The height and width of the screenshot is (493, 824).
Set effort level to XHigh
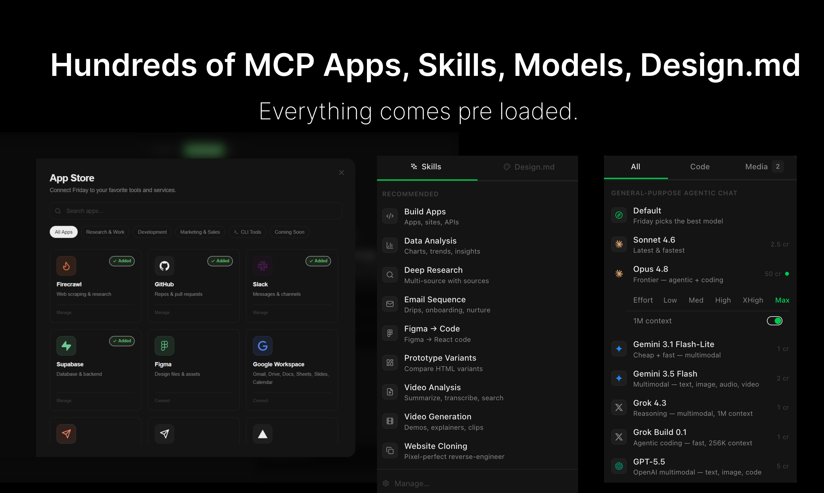[x=753, y=300]
